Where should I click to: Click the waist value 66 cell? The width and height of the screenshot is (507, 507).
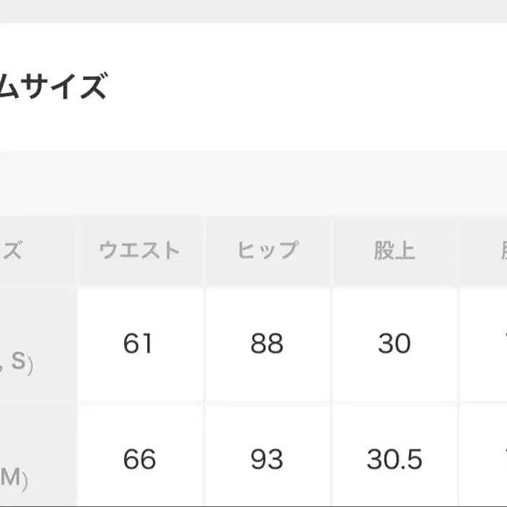pos(139,459)
